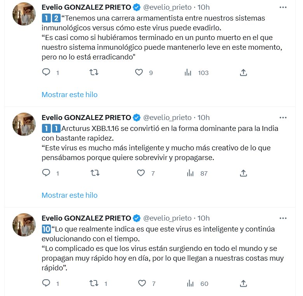Retweet the 'carrera armamentista' tweet

click(94, 72)
